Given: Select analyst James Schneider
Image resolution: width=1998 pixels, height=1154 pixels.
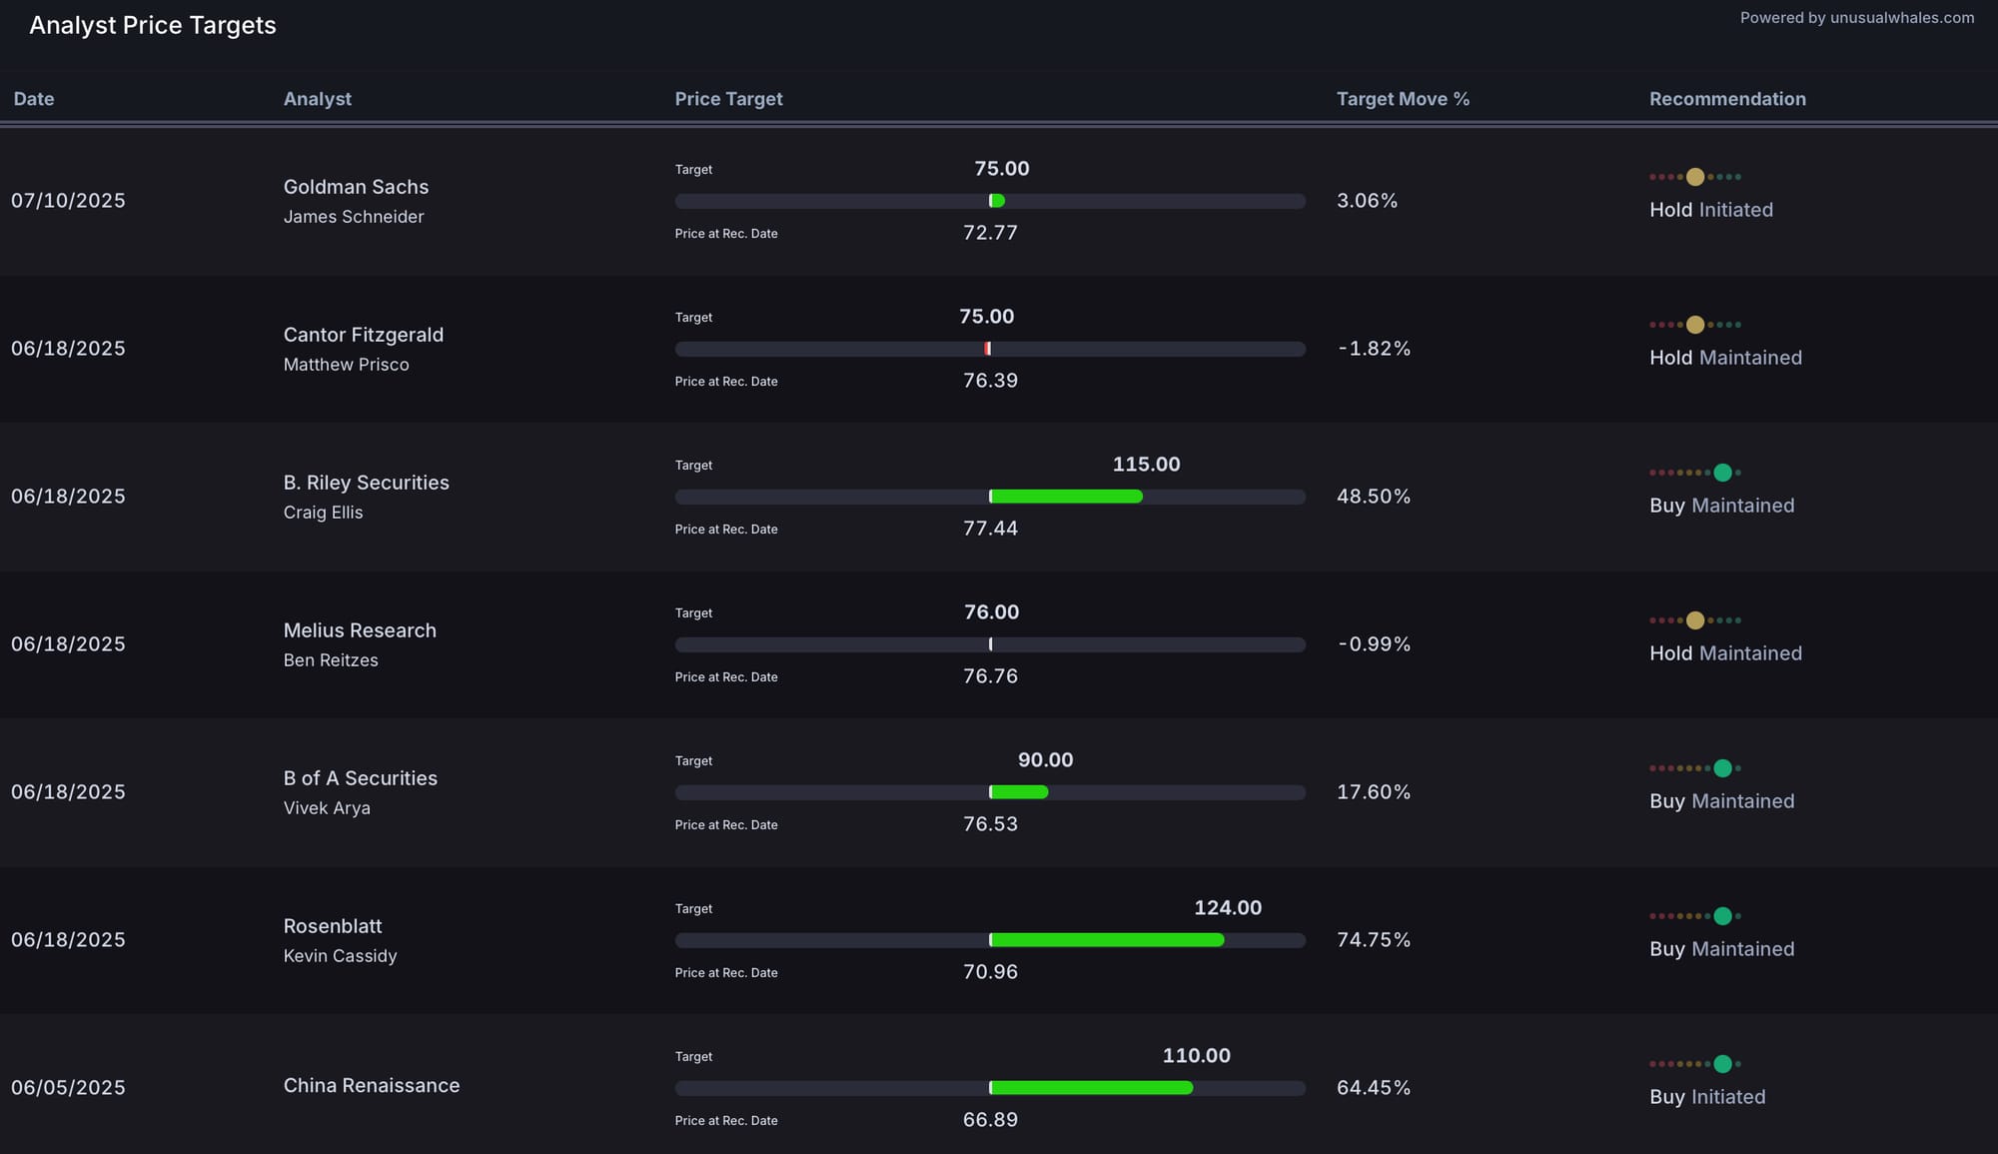Looking at the screenshot, I should pos(354,217).
